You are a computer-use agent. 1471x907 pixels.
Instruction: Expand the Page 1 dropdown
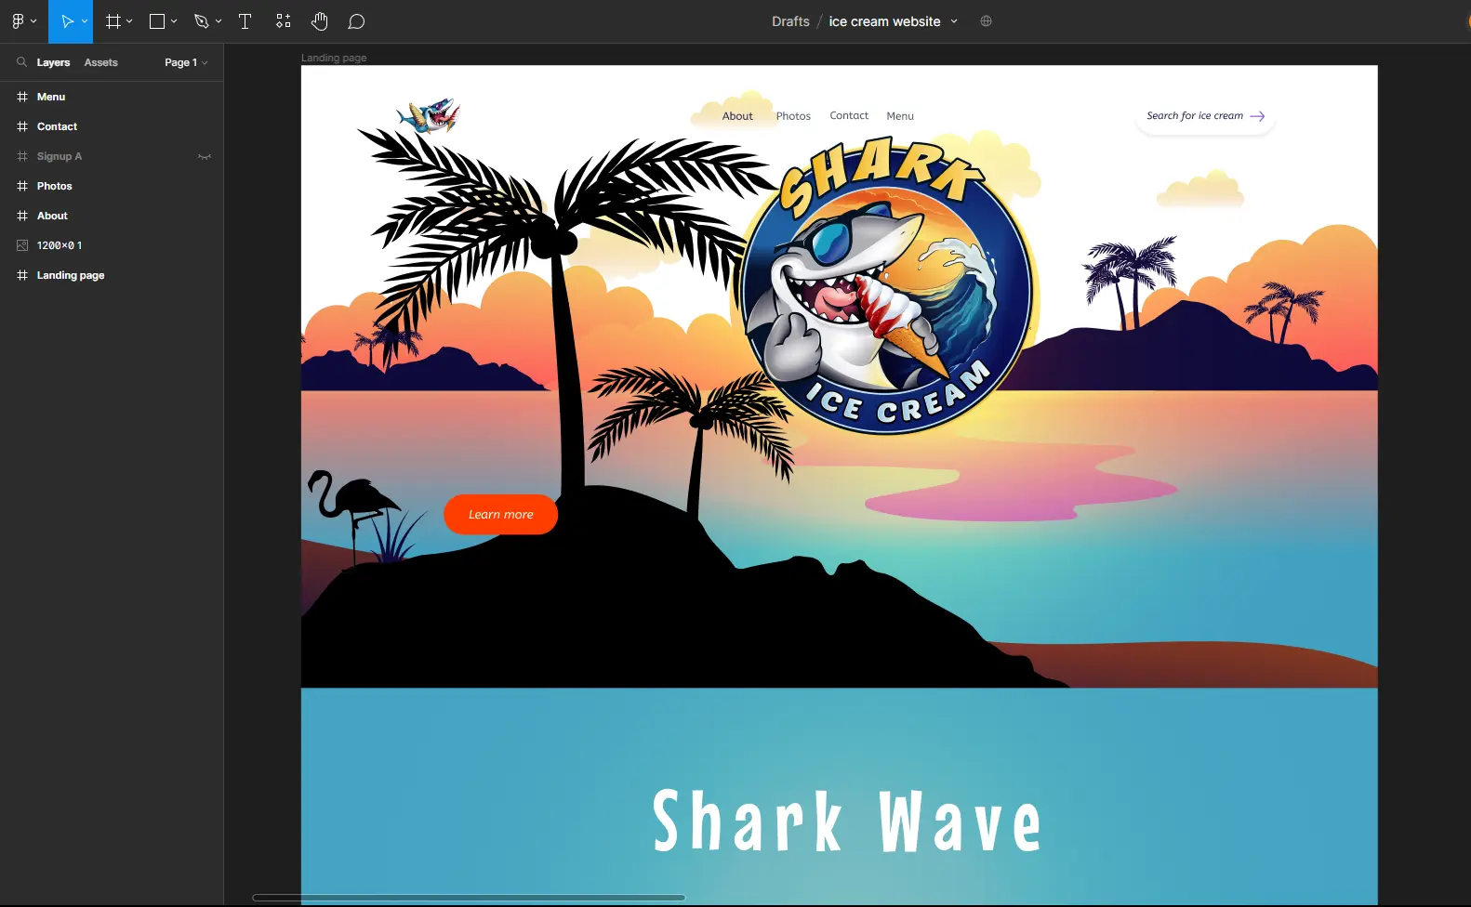tap(186, 62)
